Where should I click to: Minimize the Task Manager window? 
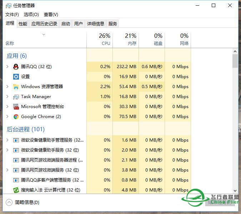point(197,5)
